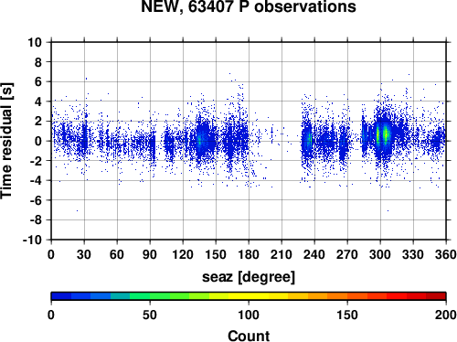Select the dark blue colorbar segment near 0

click(61, 296)
